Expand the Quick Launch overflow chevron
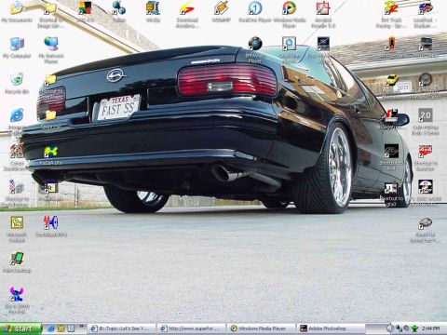The width and height of the screenshot is (447, 335). point(82,327)
